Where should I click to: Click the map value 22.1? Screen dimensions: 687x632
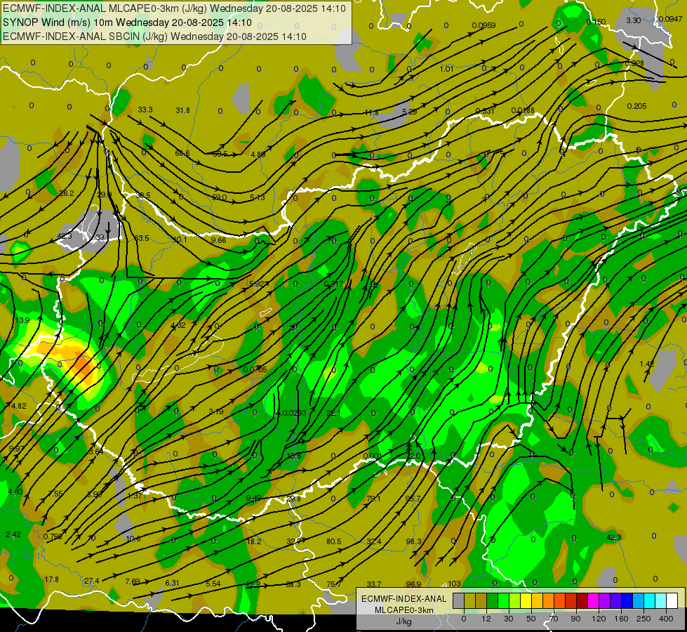tap(334, 413)
